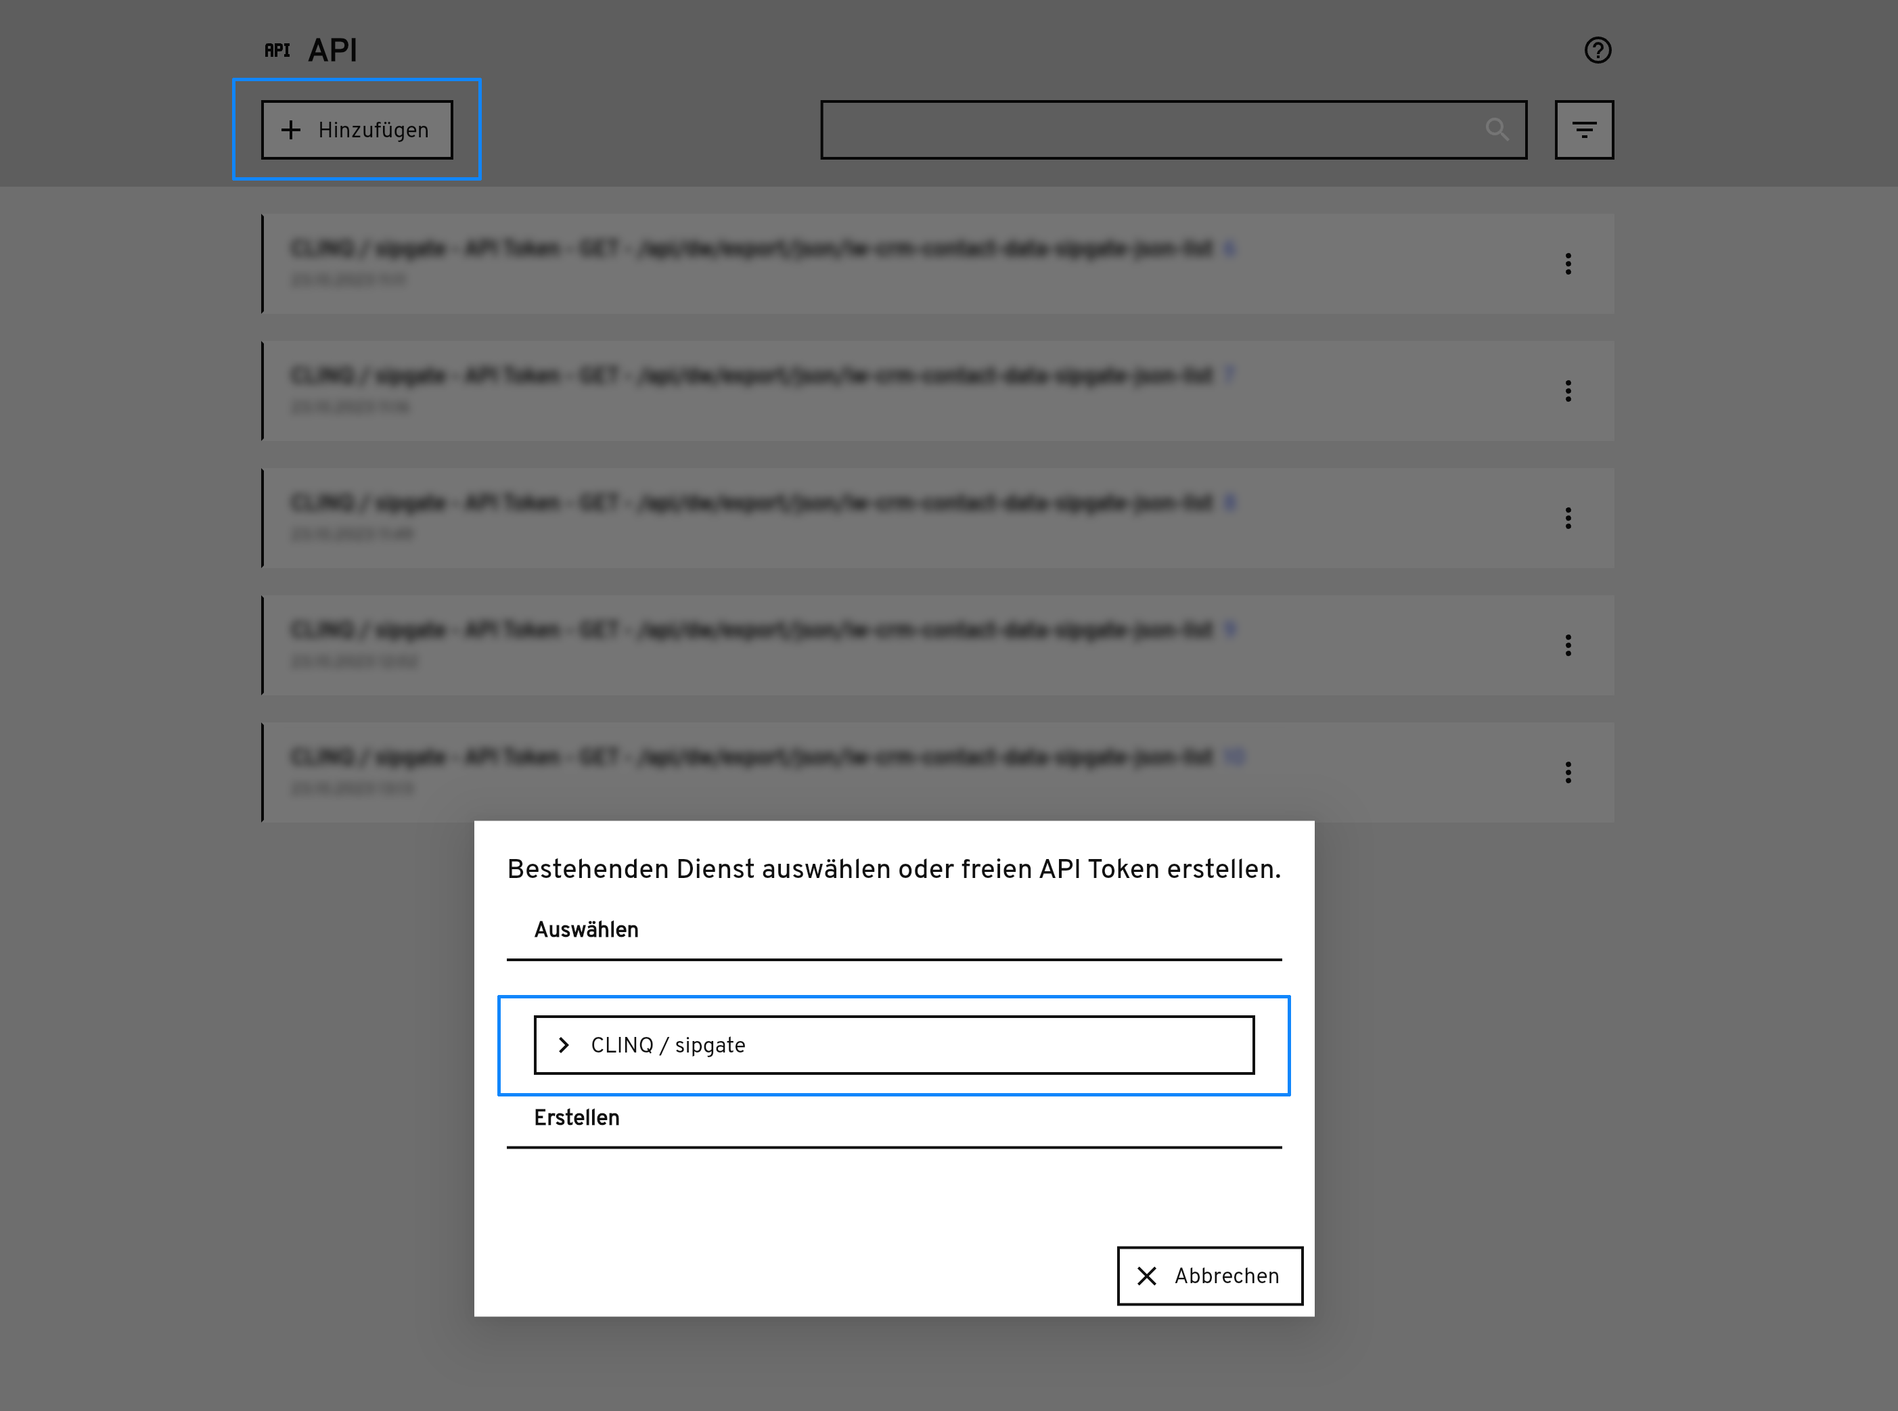This screenshot has height=1411, width=1898.
Task: Click the magnifier search icon
Action: [x=1497, y=130]
